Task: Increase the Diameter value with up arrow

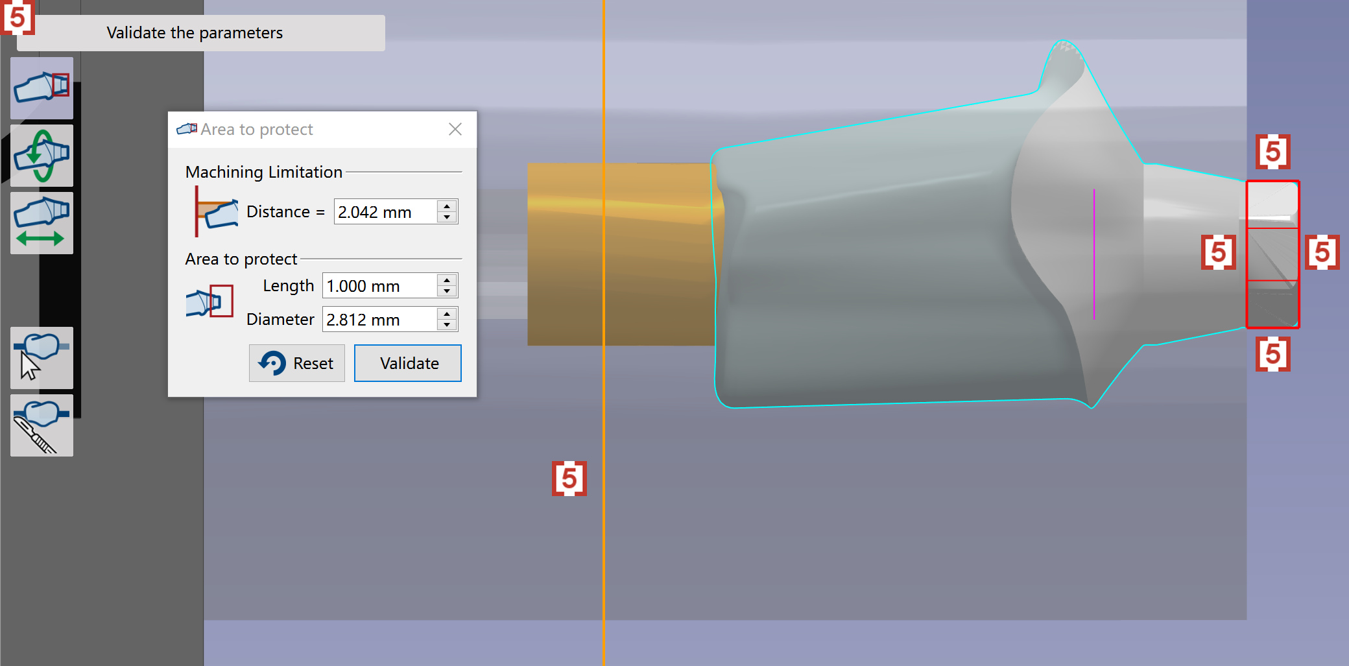Action: 447,313
